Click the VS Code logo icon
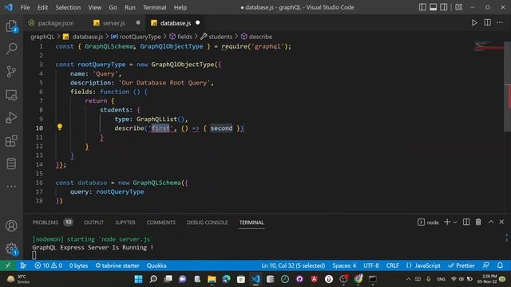 click(x=9, y=7)
